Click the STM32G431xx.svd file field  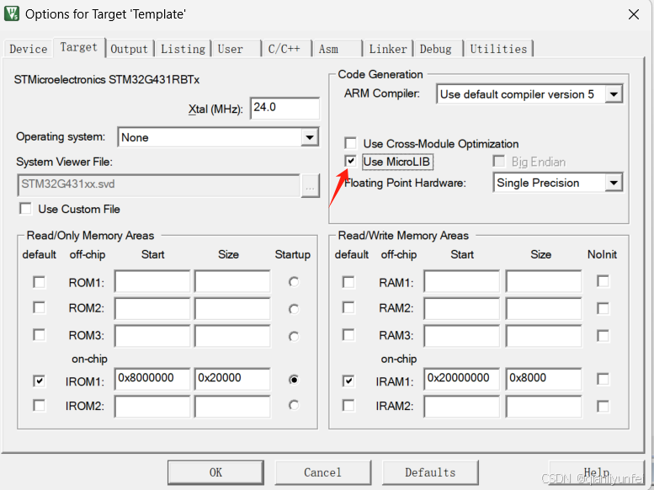pyautogui.click(x=158, y=185)
